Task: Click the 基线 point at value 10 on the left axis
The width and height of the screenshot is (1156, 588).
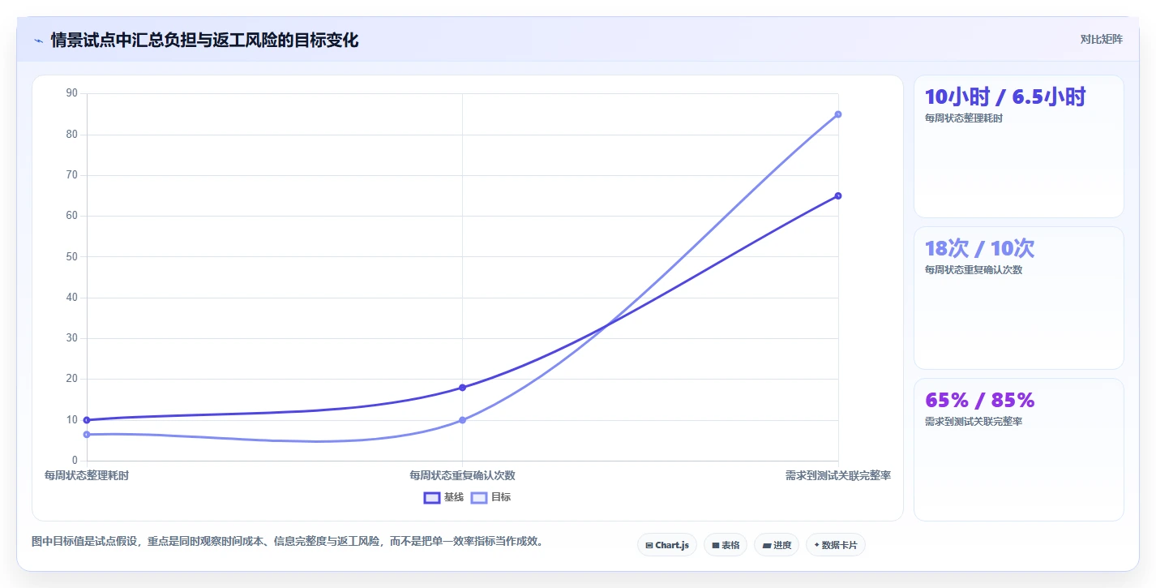Action: (87, 420)
